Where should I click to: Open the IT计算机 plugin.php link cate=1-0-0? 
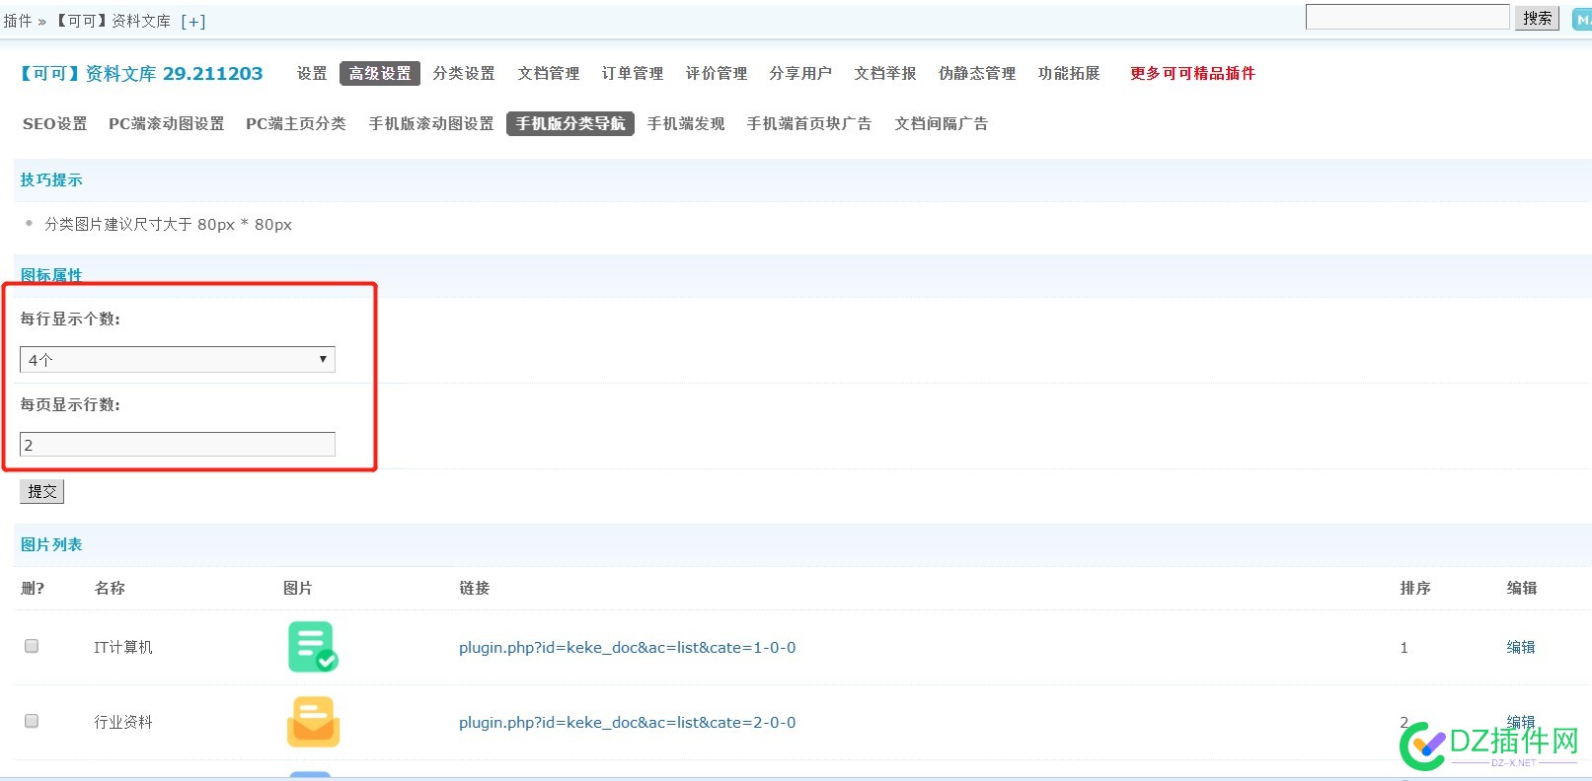pos(628,648)
